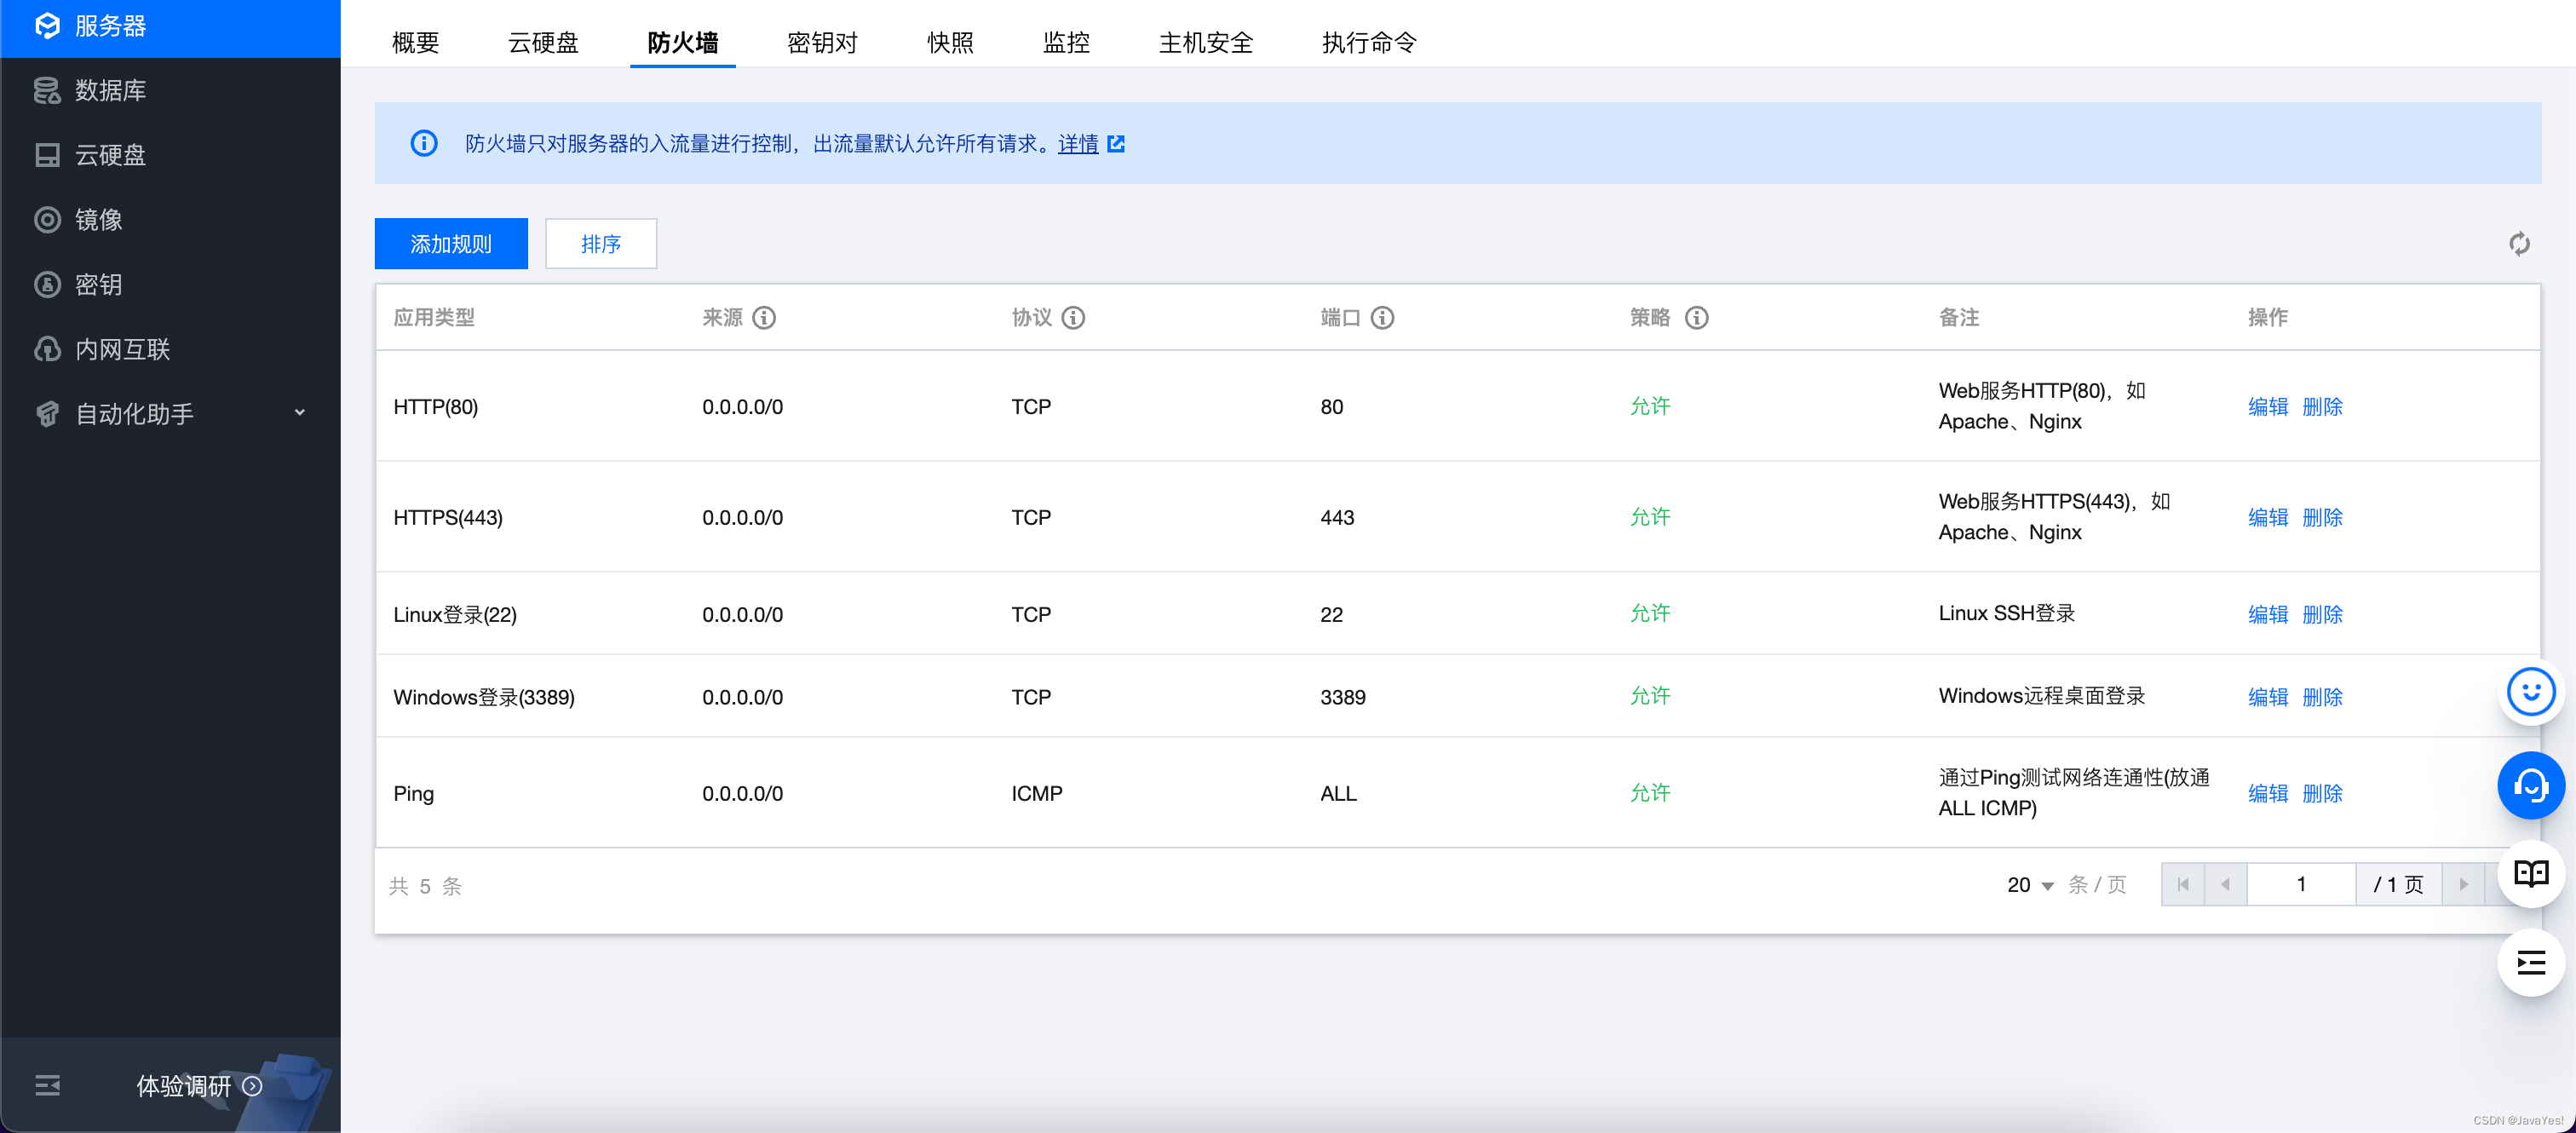Viewport: 2576px width, 1133px height.
Task: Click the 应用类型 column header
Action: [x=434, y=318]
